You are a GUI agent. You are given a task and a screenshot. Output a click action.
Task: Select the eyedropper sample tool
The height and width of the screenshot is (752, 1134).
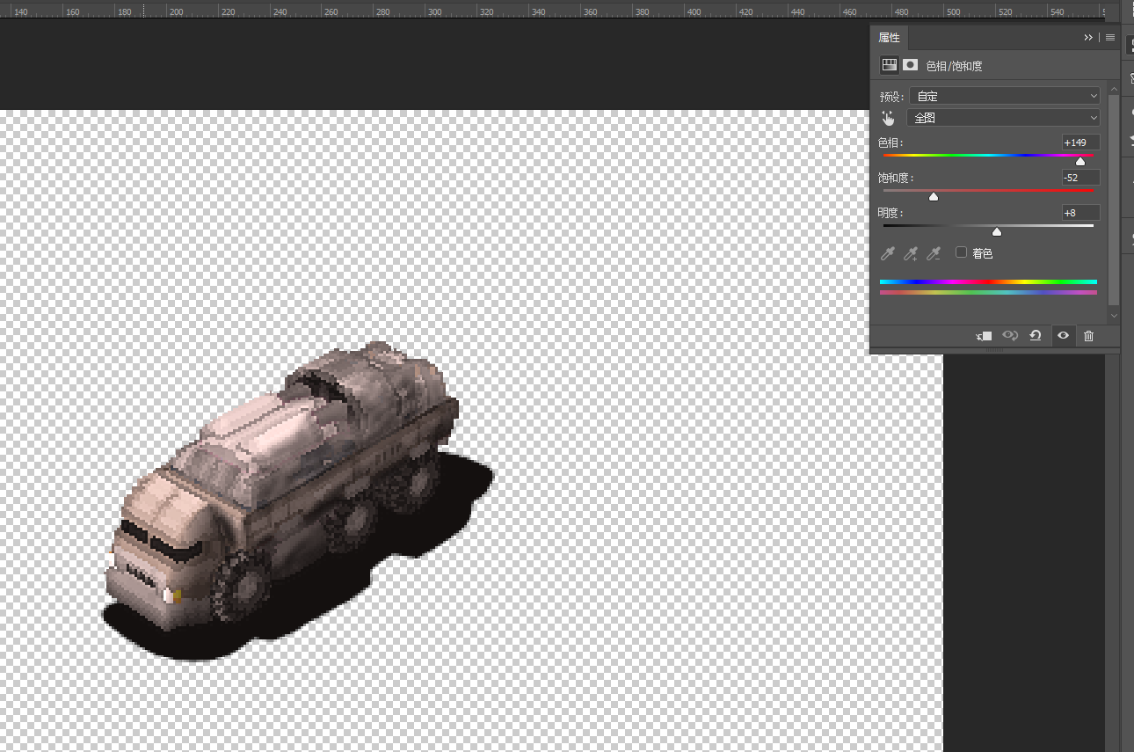coord(888,253)
